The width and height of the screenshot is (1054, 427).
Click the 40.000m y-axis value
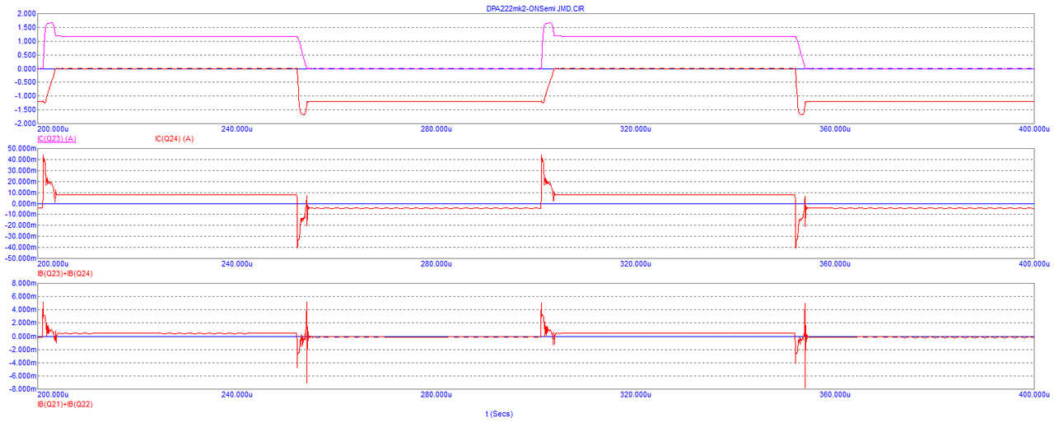tap(21, 160)
